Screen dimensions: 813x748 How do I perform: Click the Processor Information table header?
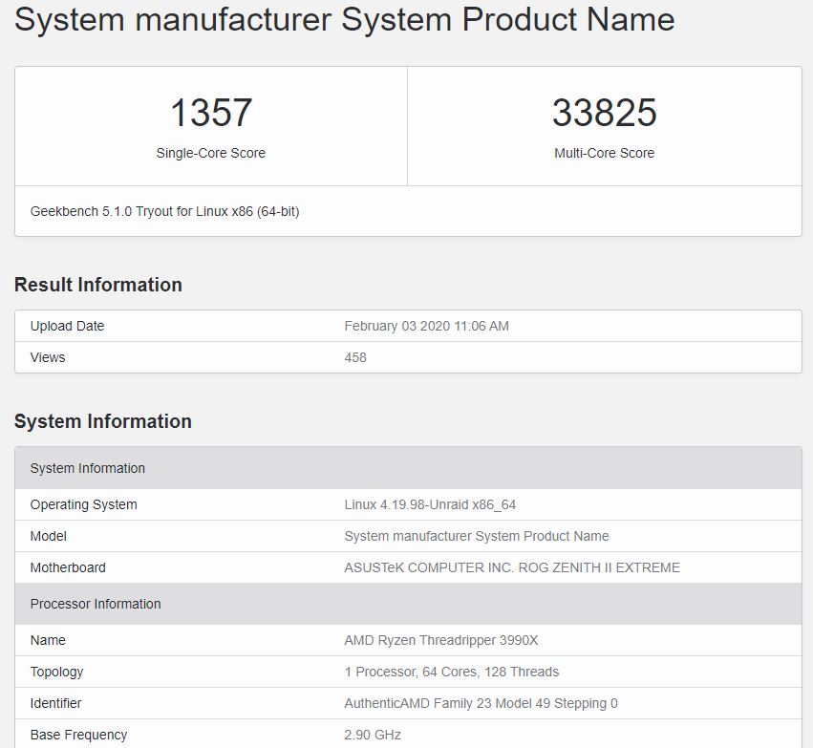pos(96,604)
